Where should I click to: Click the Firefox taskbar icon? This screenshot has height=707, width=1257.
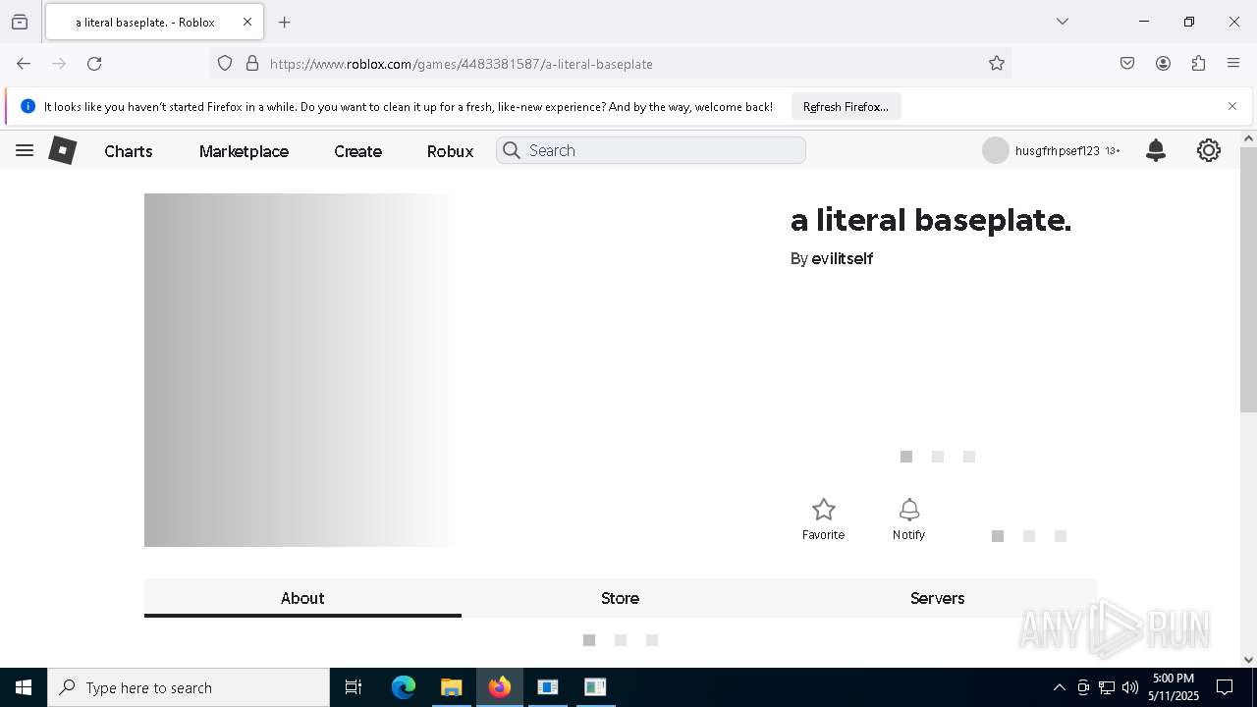pos(500,687)
